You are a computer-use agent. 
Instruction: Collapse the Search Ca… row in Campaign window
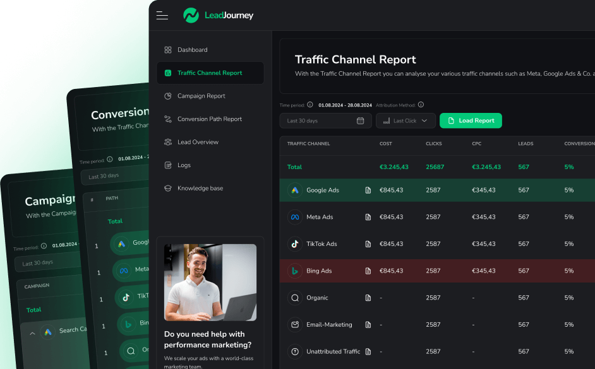(x=32, y=334)
